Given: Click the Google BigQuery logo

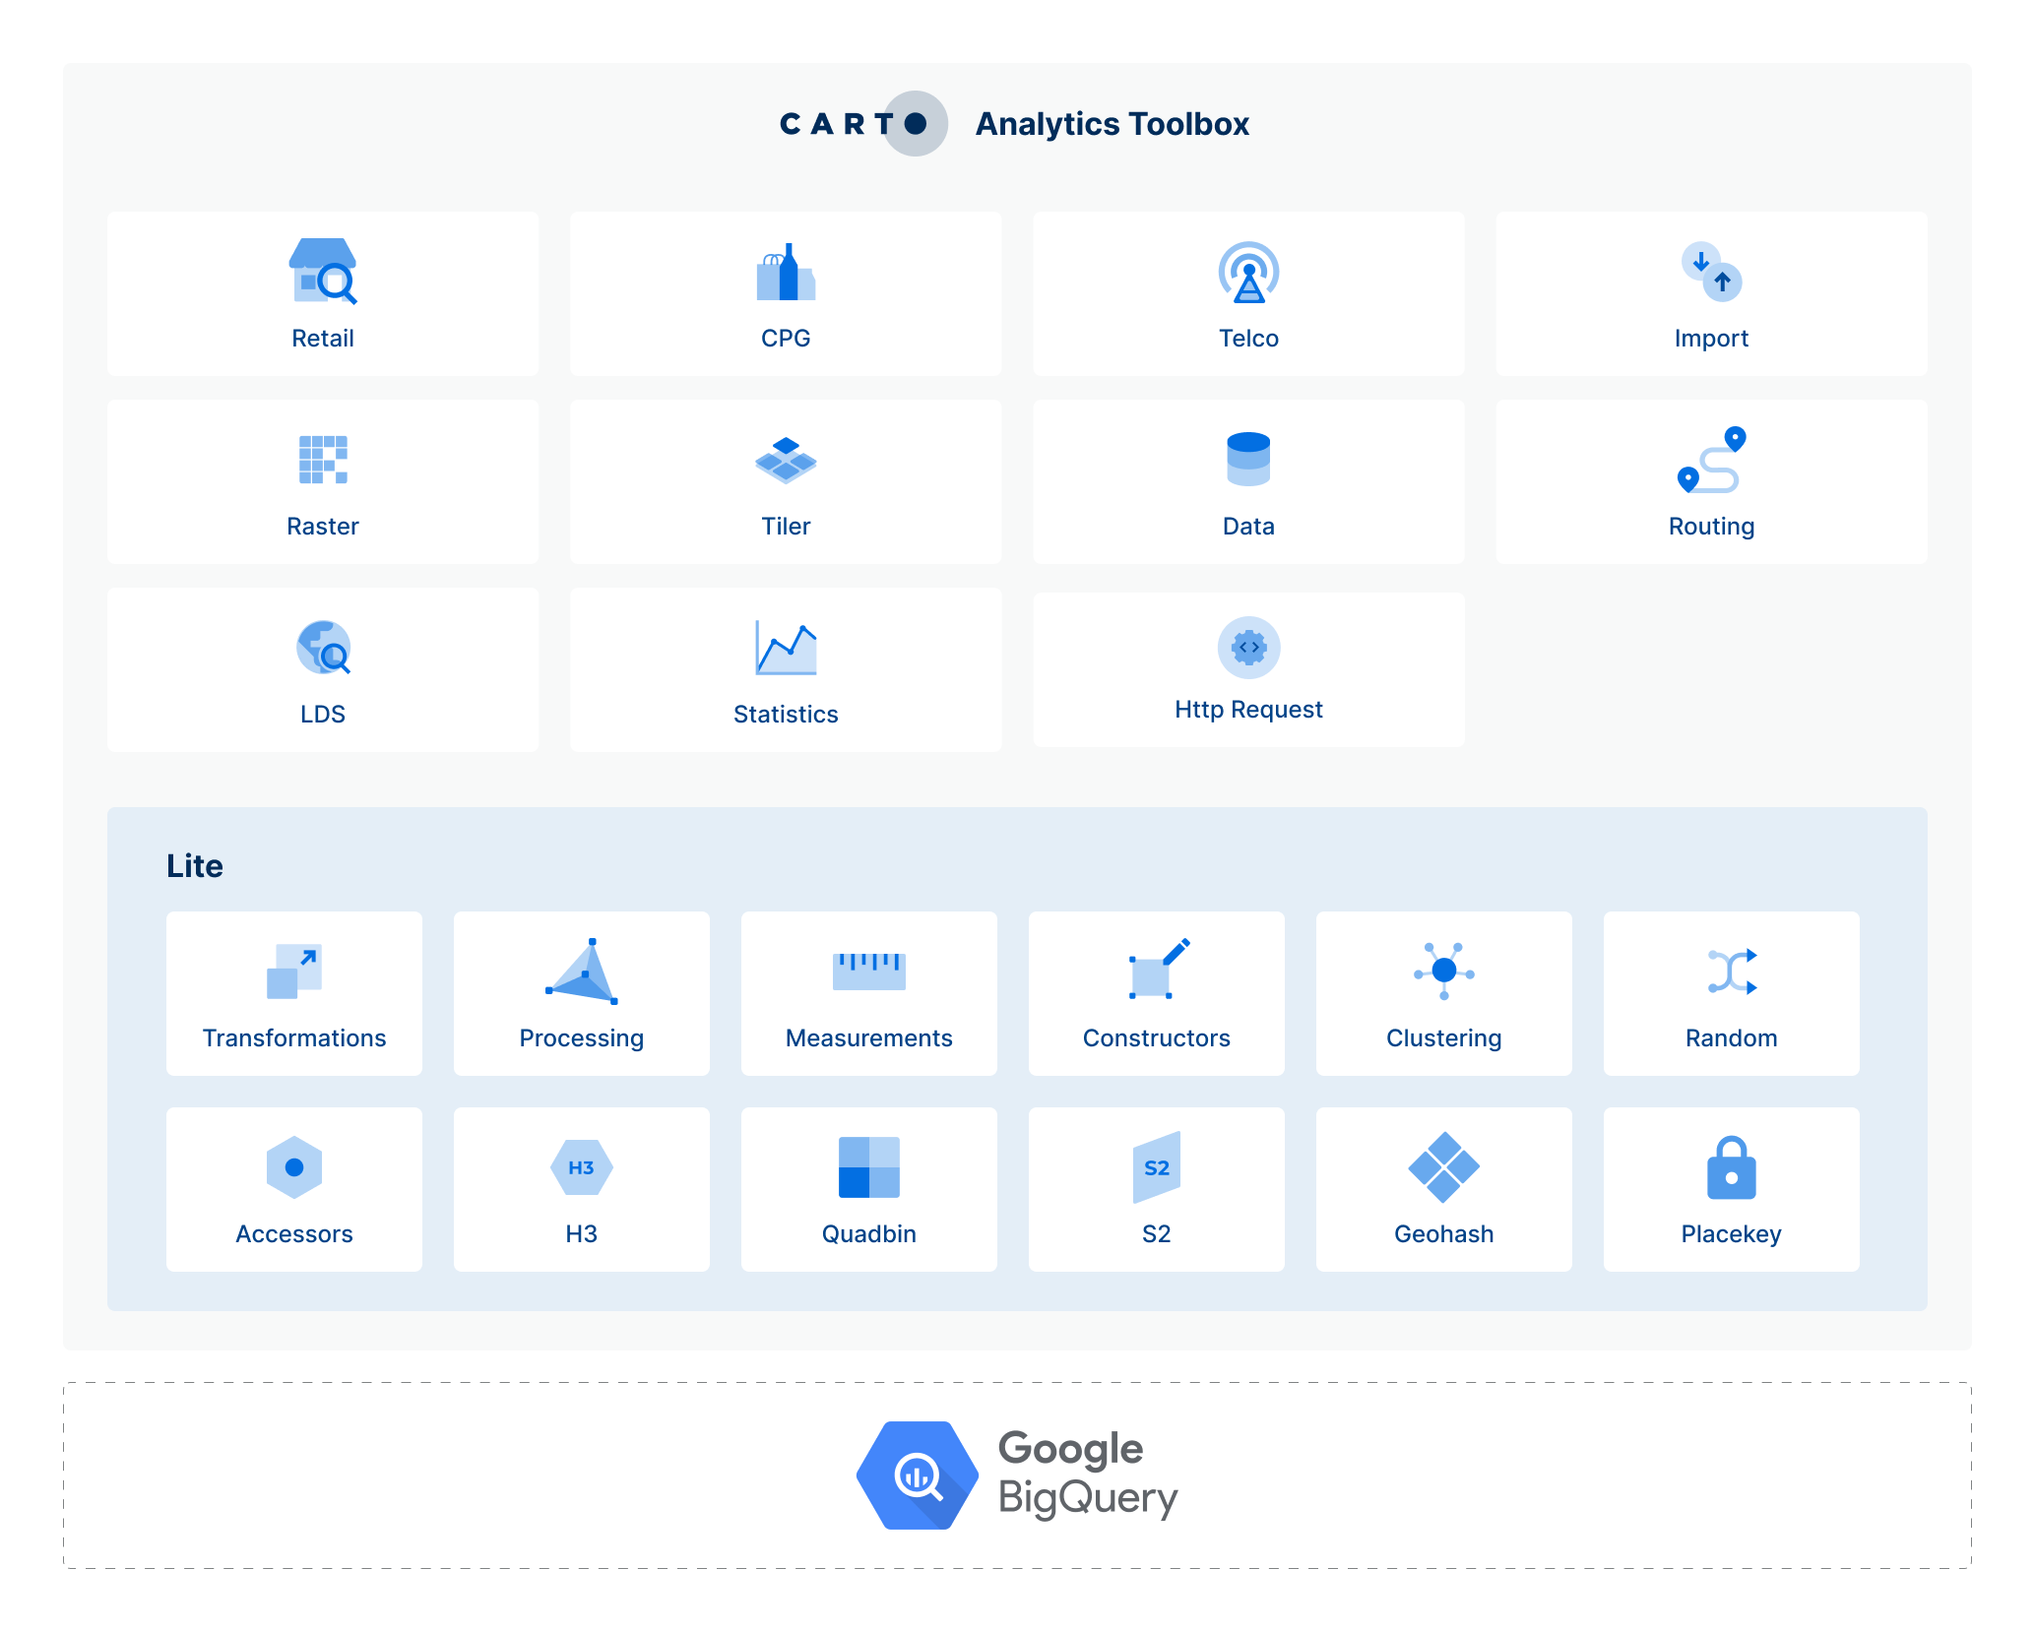Looking at the screenshot, I should coord(1017,1475).
